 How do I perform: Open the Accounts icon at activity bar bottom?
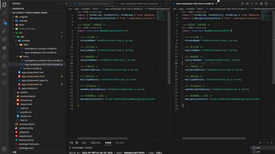pyautogui.click(x=4, y=149)
